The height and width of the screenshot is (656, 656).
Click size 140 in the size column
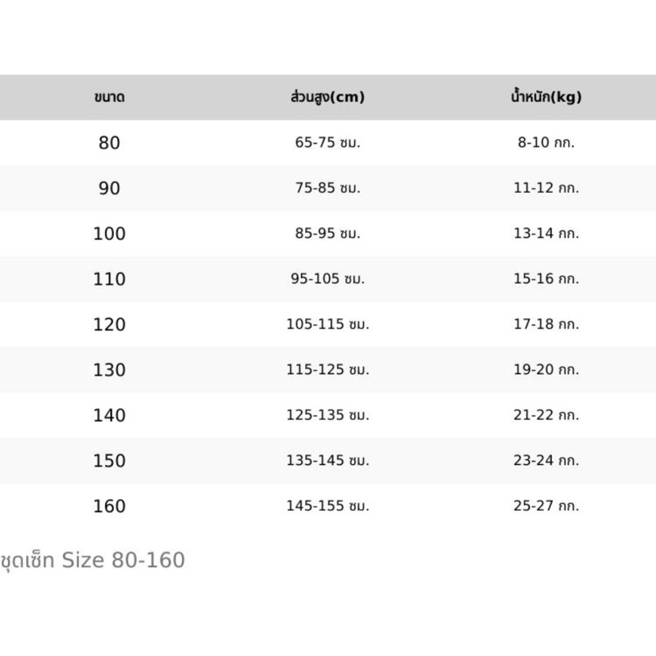(x=109, y=416)
